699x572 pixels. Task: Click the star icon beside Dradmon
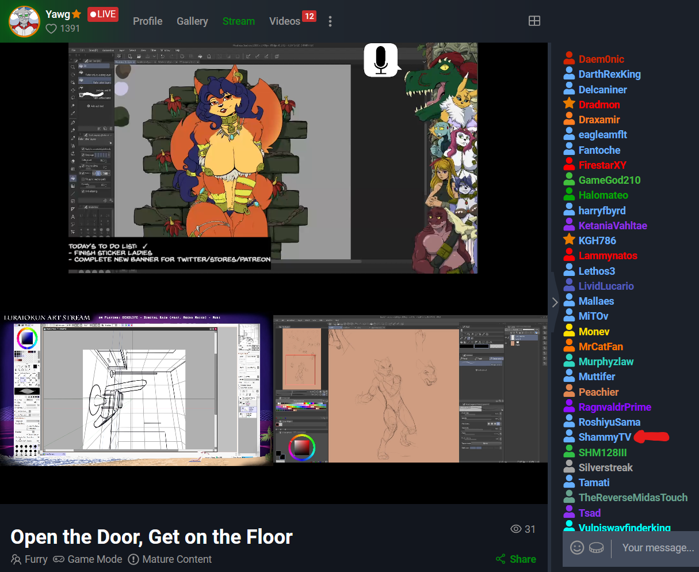tap(569, 104)
